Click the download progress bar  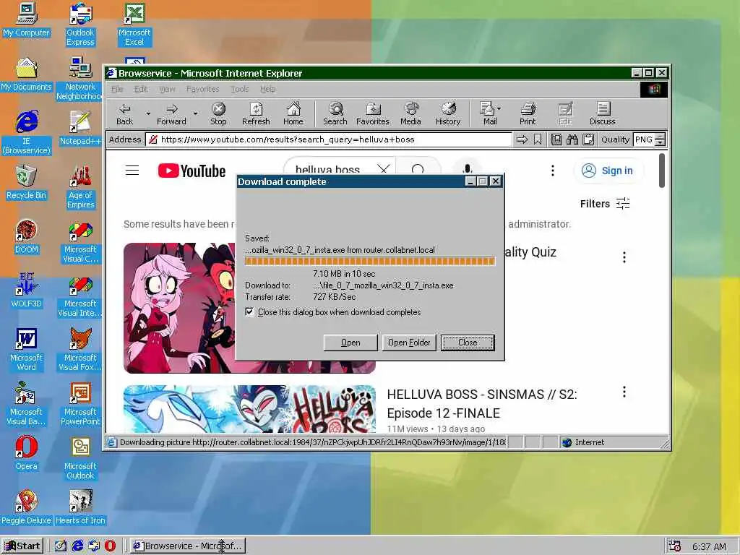coord(370,262)
